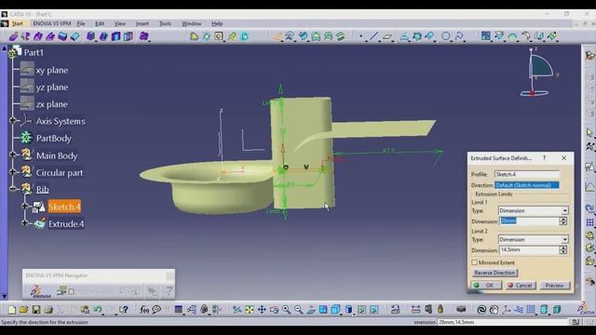Click the New document icon

point(12,310)
